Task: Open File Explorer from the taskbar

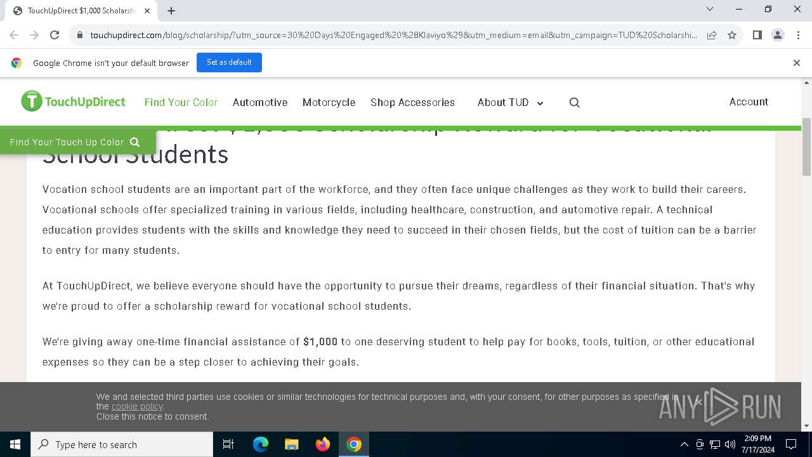Action: coord(292,444)
